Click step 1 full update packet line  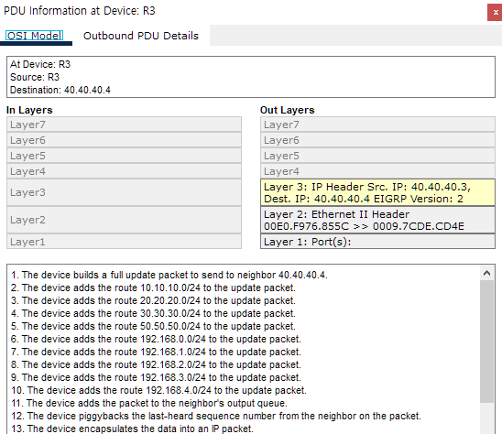coord(169,275)
